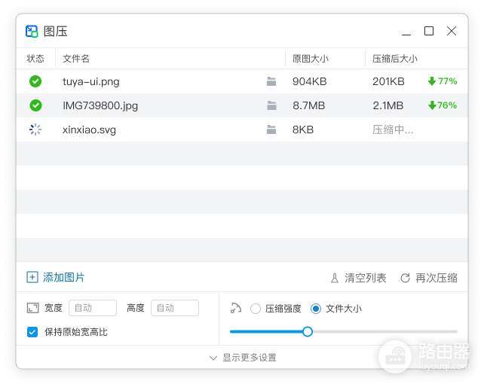Screen dimensions: 484x387
Task: Click compressed size 2.1MB
Action: [x=388, y=105]
